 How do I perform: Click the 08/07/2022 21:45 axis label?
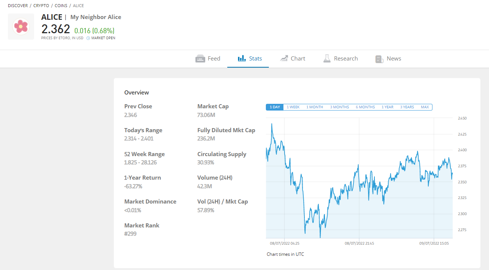coord(359,243)
